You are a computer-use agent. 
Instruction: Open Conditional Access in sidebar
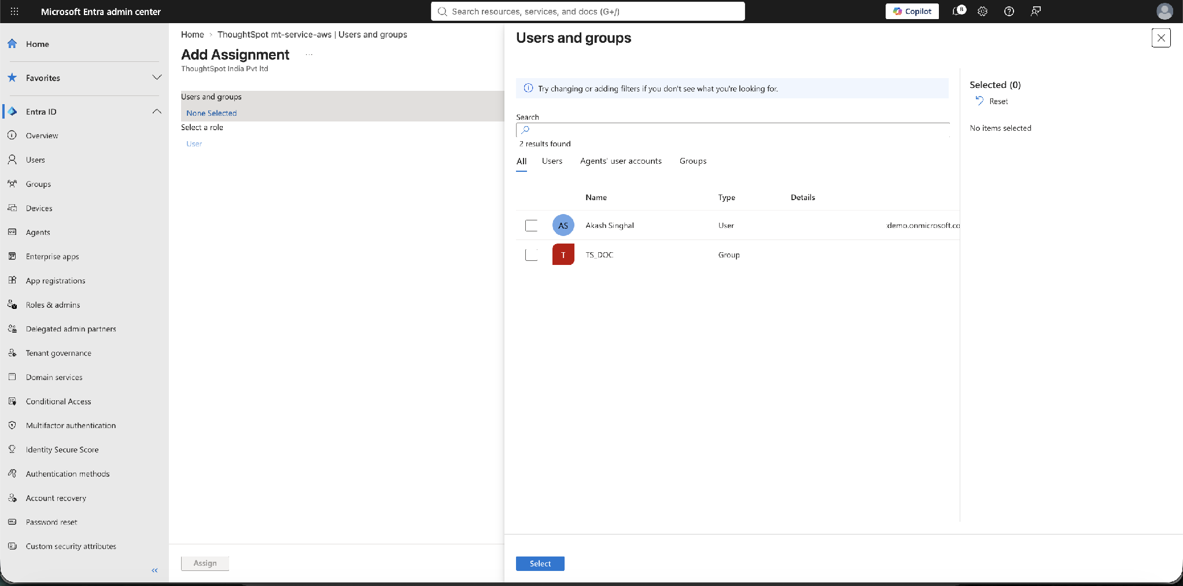[x=58, y=401]
